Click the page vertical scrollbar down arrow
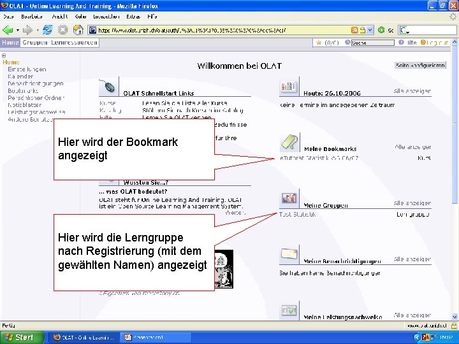 (x=455, y=317)
